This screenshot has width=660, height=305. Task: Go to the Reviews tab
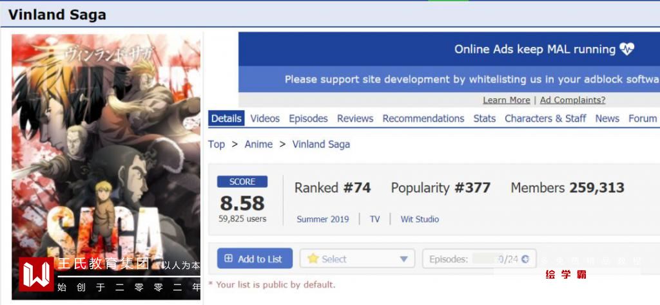(355, 119)
